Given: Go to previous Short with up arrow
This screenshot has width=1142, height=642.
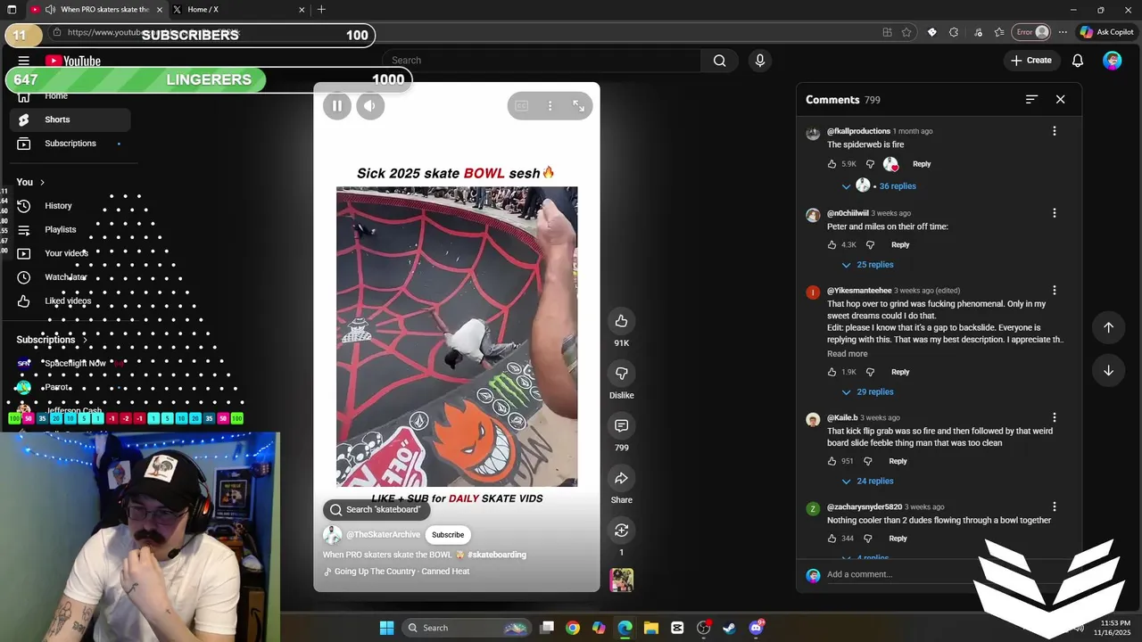Looking at the screenshot, I should coord(1108,327).
